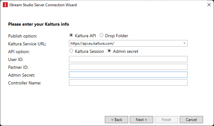
Task: Go back with the < Back button
Action: (x=116, y=119)
